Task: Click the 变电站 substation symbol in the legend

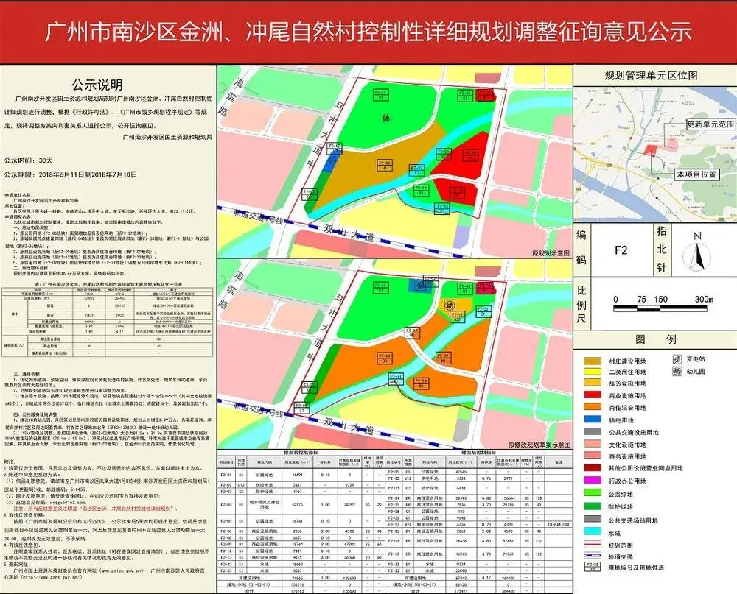Action: pyautogui.click(x=677, y=359)
